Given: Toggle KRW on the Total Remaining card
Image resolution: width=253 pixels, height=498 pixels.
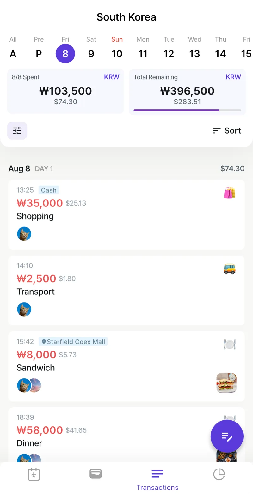Looking at the screenshot, I should click(233, 77).
